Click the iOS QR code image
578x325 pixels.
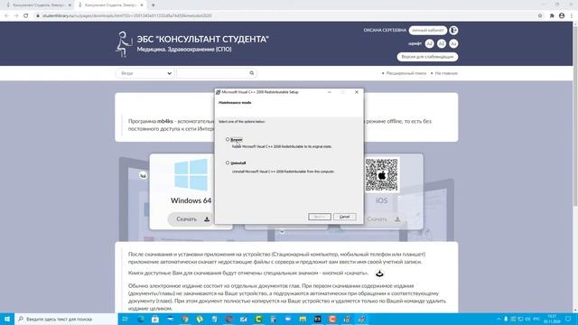tap(381, 174)
